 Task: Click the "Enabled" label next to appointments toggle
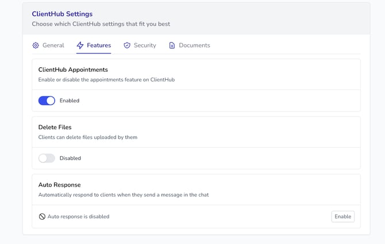click(x=70, y=100)
